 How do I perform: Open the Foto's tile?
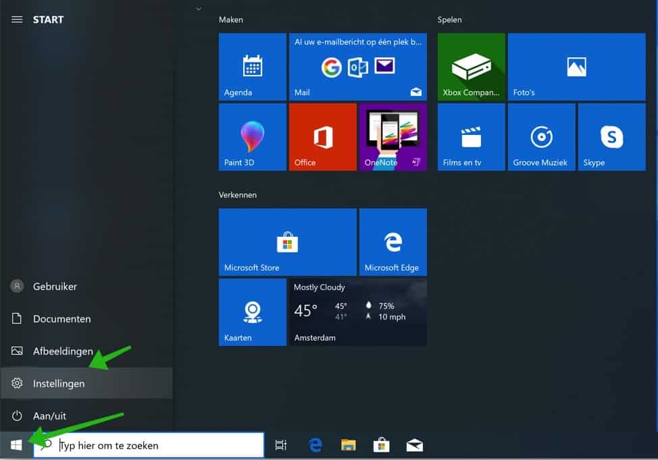[576, 67]
